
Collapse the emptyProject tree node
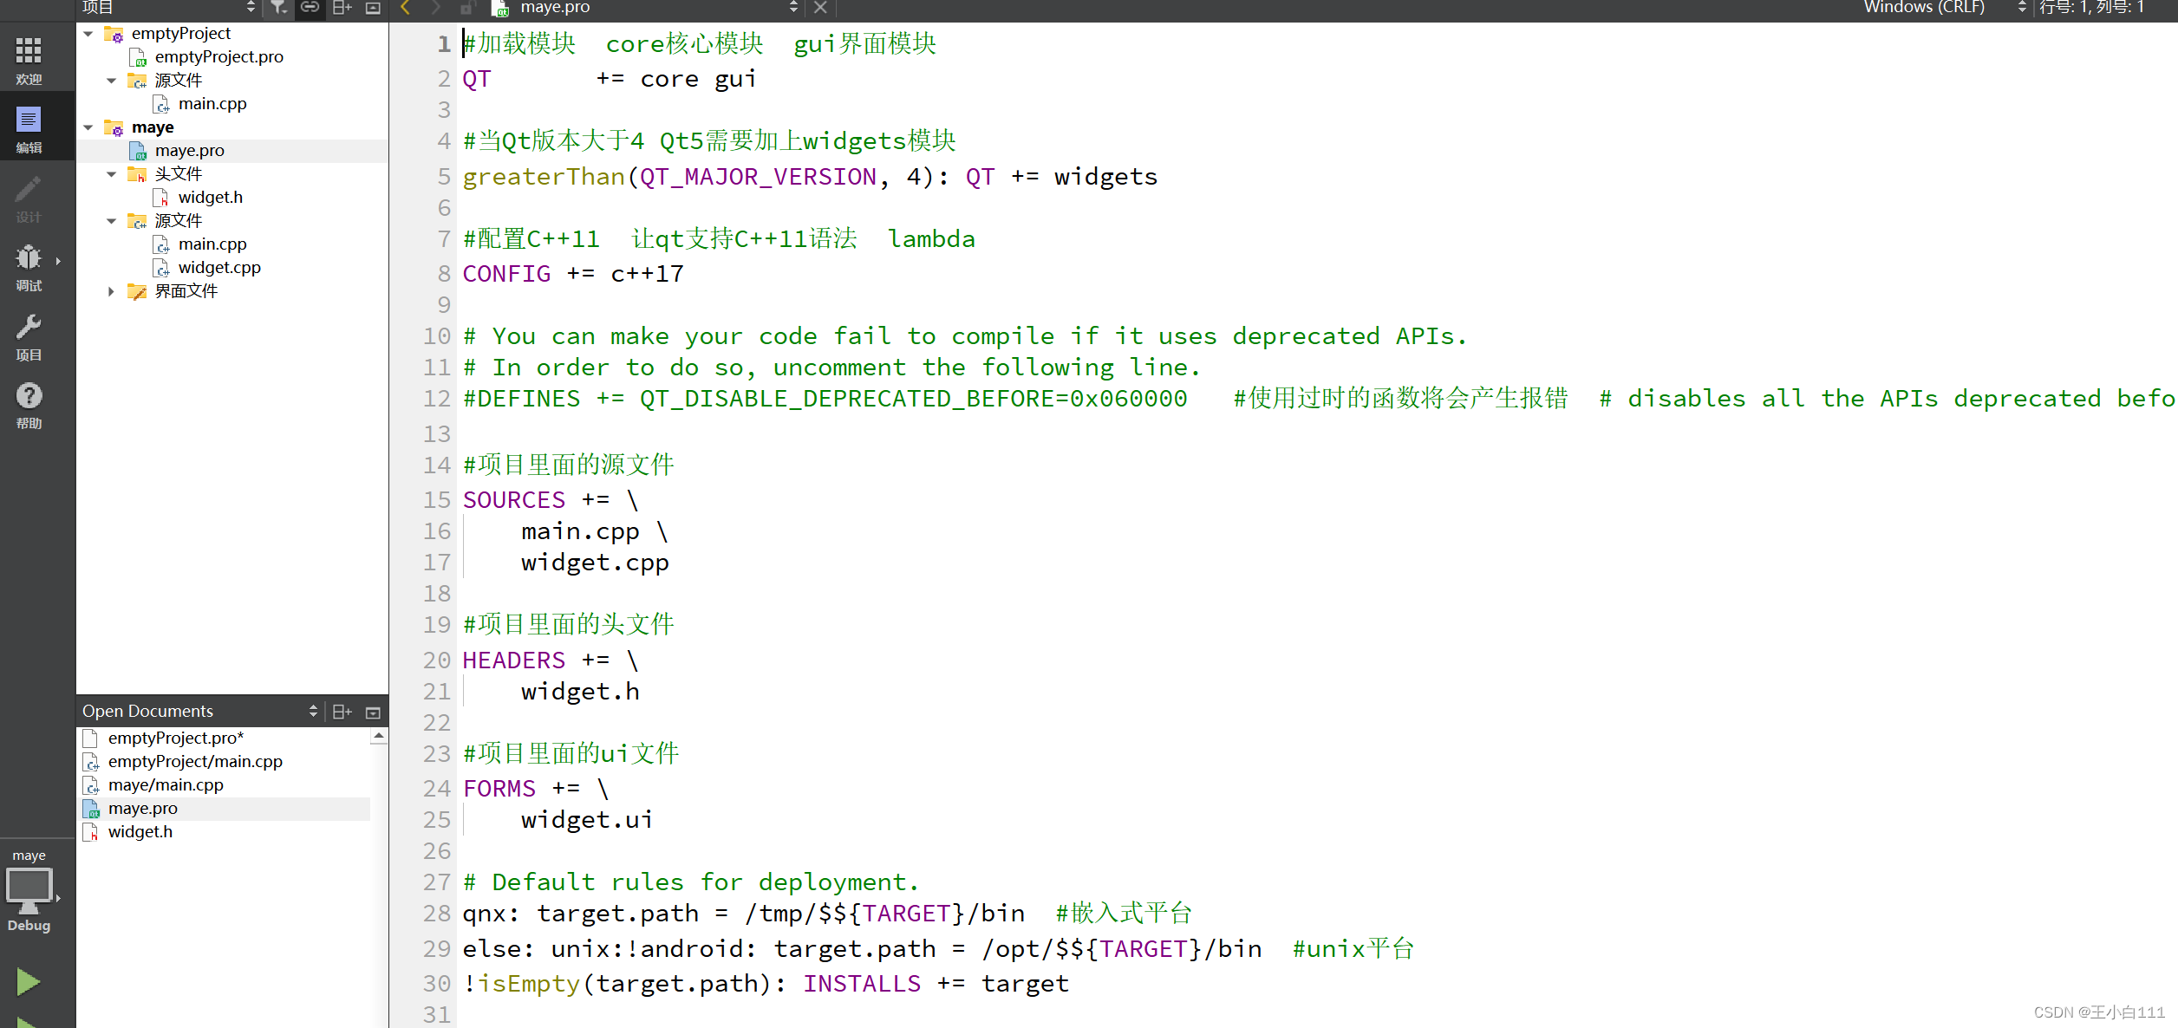coord(88,33)
